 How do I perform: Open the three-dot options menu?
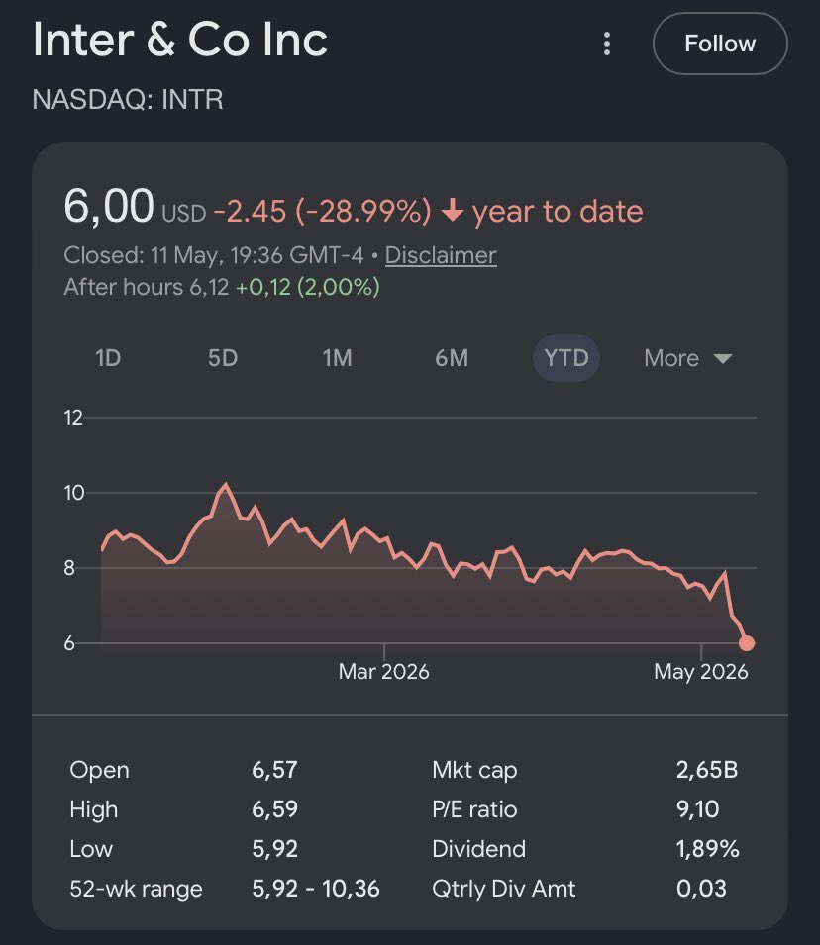pos(607,44)
